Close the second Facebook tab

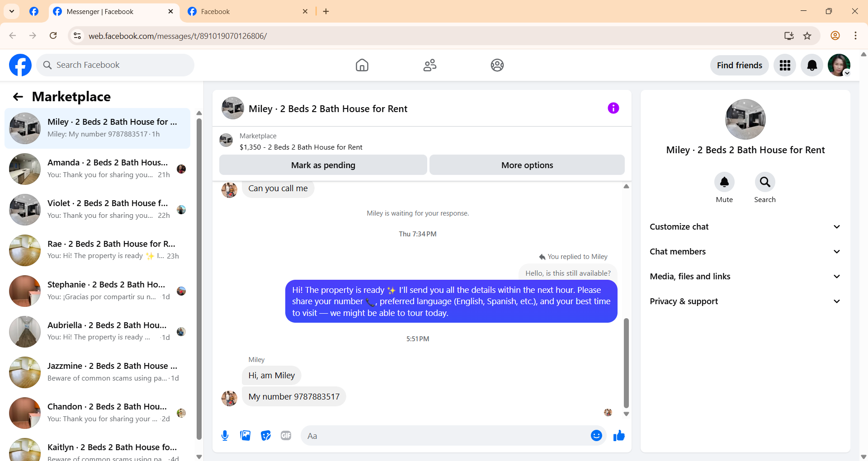pyautogui.click(x=305, y=11)
